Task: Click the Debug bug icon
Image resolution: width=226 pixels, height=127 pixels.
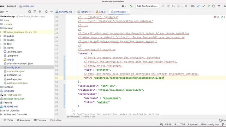Action: [168, 6]
